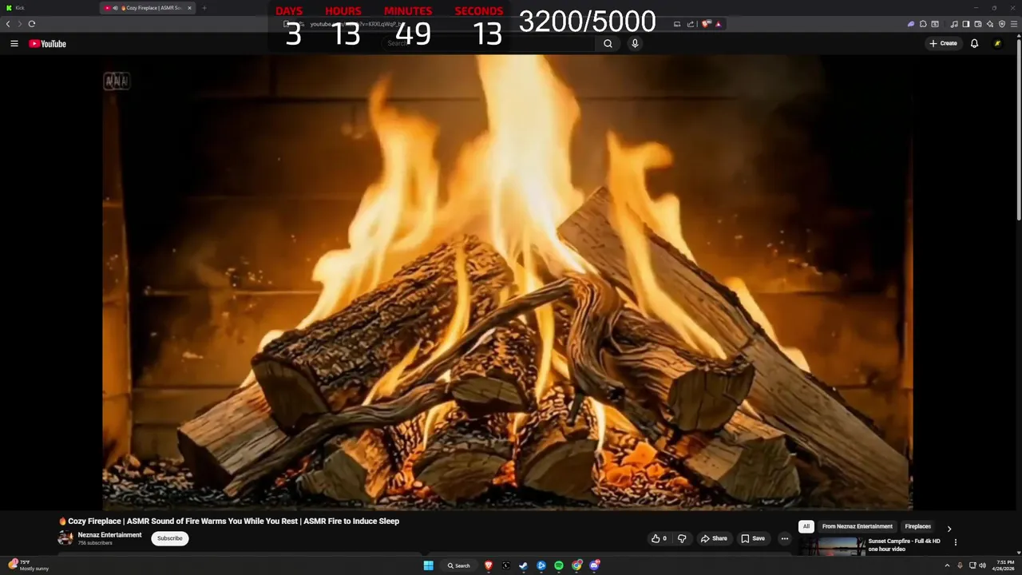This screenshot has width=1022, height=575.
Task: Open Brave Rewards triangle icon
Action: [x=718, y=24]
